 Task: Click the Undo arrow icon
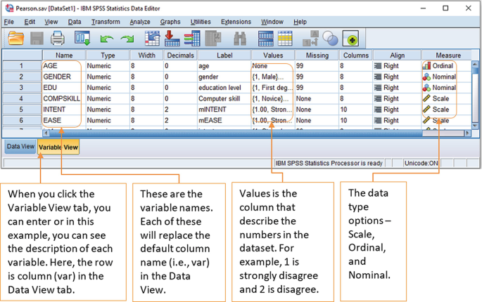107,39
